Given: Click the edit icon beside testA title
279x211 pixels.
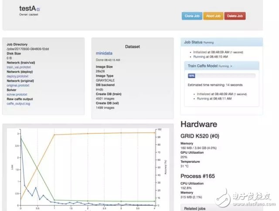Looking at the screenshot, I should [38, 9].
